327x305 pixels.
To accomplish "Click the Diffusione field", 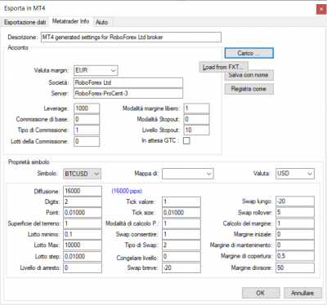I will [83, 191].
